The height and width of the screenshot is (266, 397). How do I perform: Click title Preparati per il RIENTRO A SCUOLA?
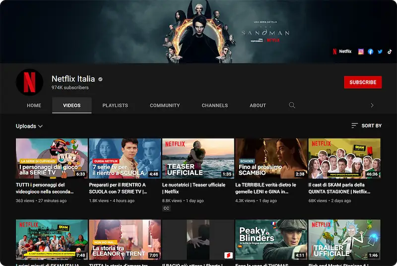[x=118, y=188]
